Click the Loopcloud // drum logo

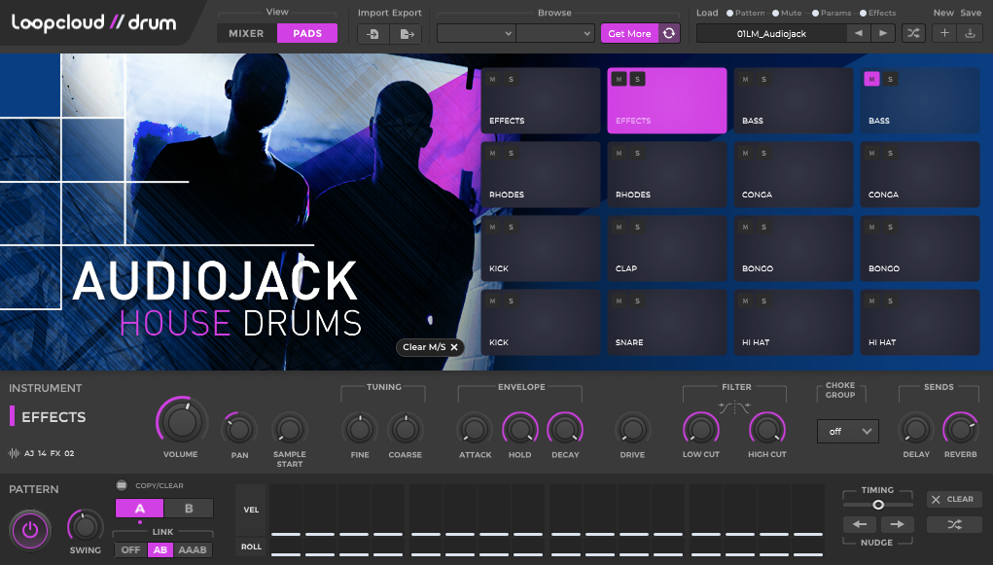click(x=93, y=22)
